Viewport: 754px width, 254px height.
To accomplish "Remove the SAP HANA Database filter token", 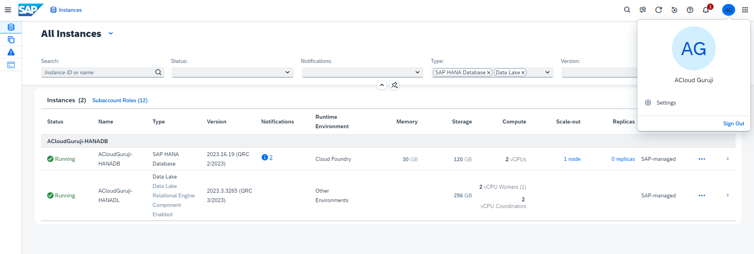I will click(x=489, y=73).
